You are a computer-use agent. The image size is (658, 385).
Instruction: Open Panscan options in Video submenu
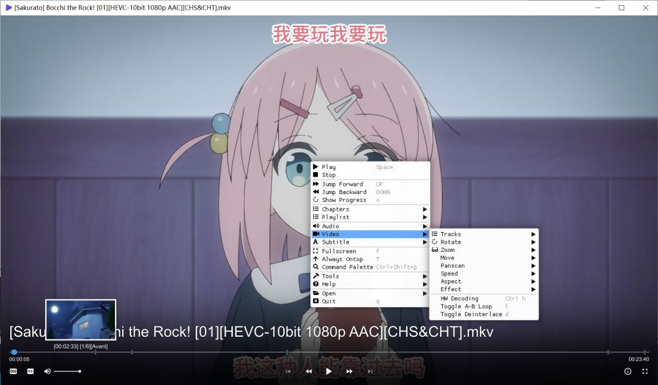(x=484, y=265)
